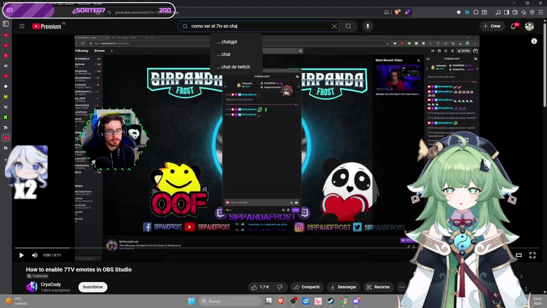Viewport: 547px width, 308px height.
Task: Switch player to theater mode
Action: click(x=518, y=255)
